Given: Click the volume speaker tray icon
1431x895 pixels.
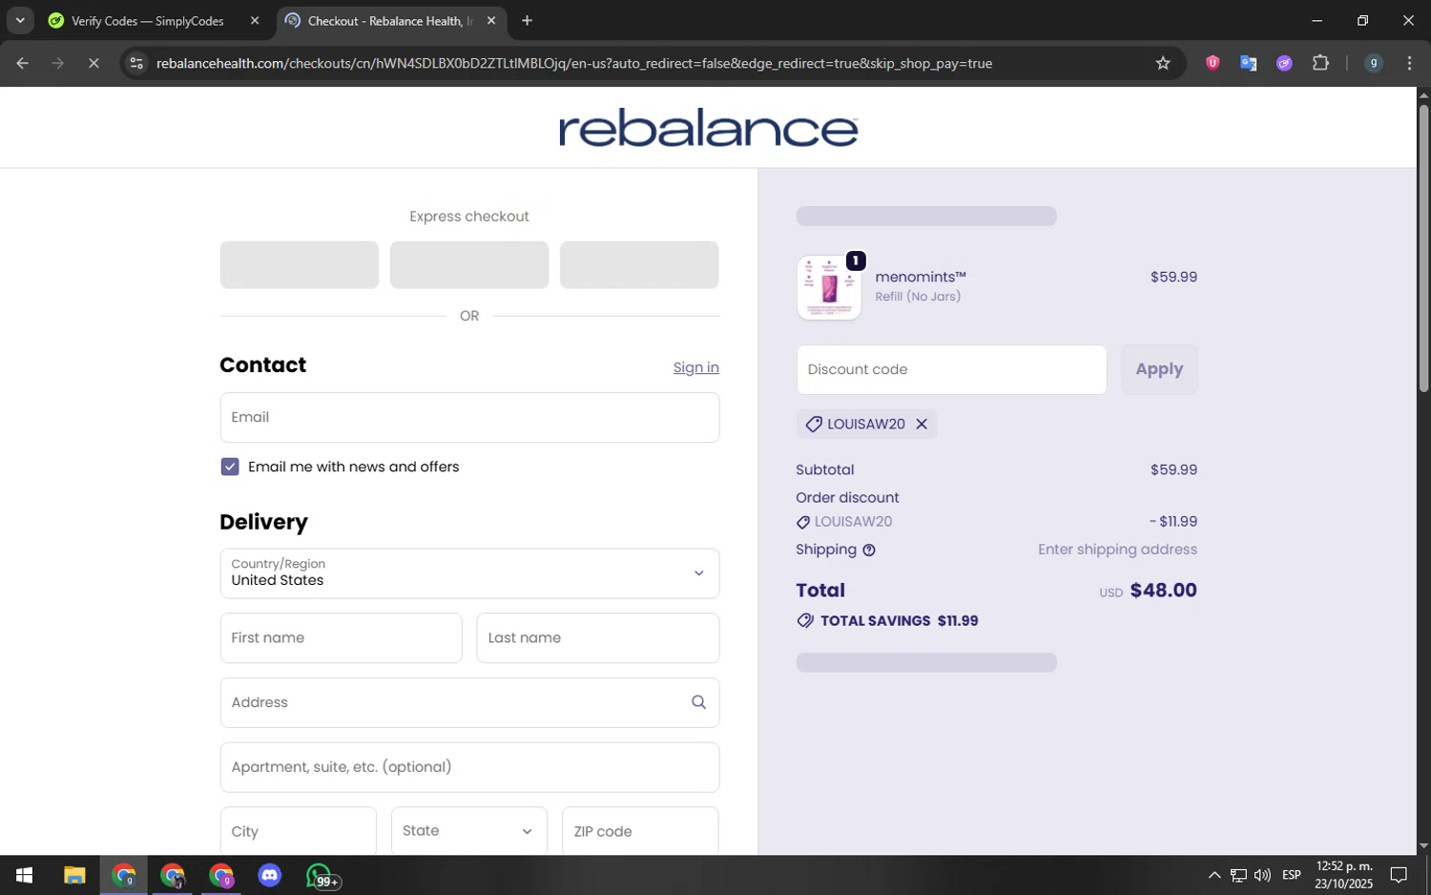Looking at the screenshot, I should tap(1262, 875).
